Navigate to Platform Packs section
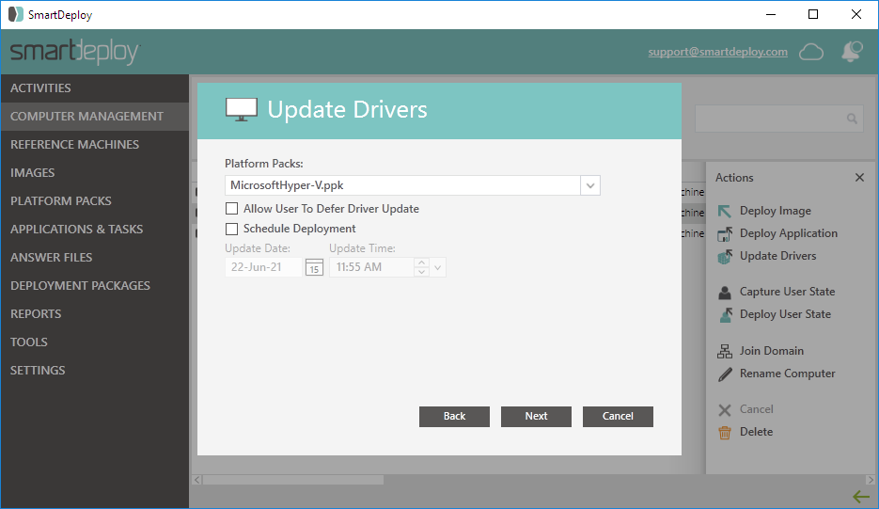Image resolution: width=879 pixels, height=509 pixels. point(95,201)
